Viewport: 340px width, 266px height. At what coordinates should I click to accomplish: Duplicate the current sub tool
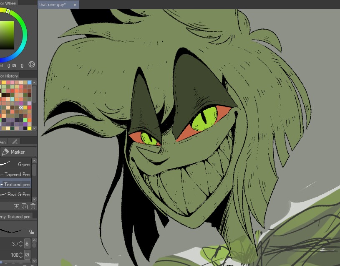click(x=25, y=206)
